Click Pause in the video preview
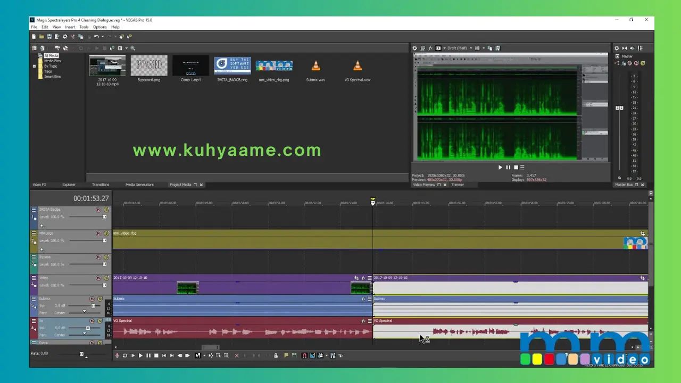 tap(508, 167)
